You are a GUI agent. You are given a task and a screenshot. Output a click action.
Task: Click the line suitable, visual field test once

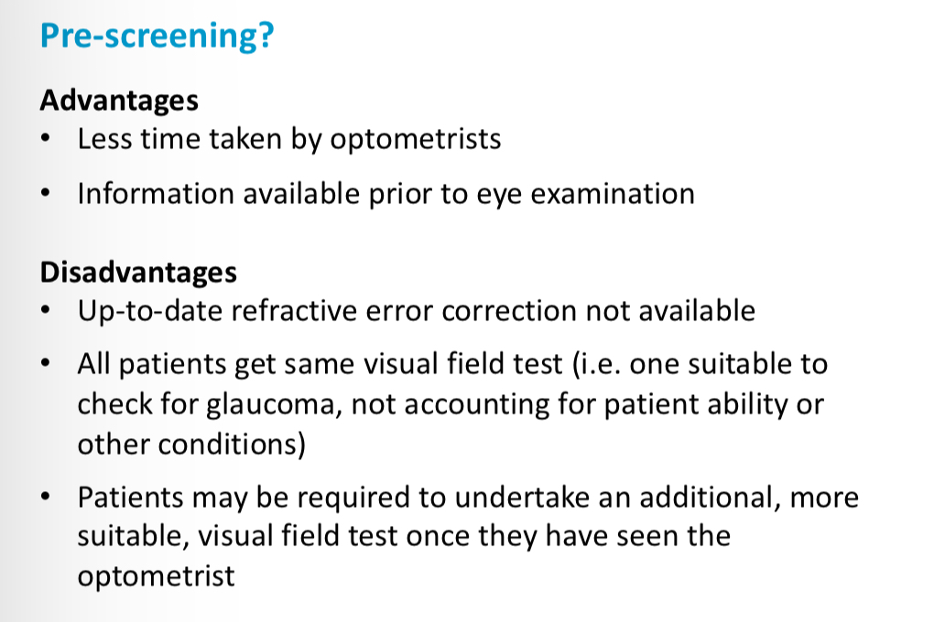tap(404, 536)
